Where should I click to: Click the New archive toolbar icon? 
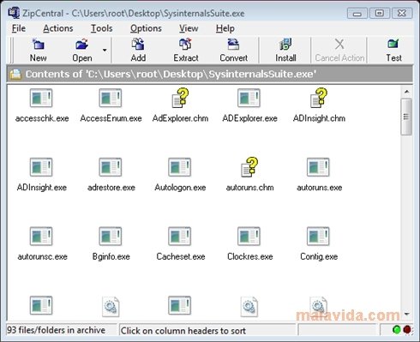click(38, 45)
